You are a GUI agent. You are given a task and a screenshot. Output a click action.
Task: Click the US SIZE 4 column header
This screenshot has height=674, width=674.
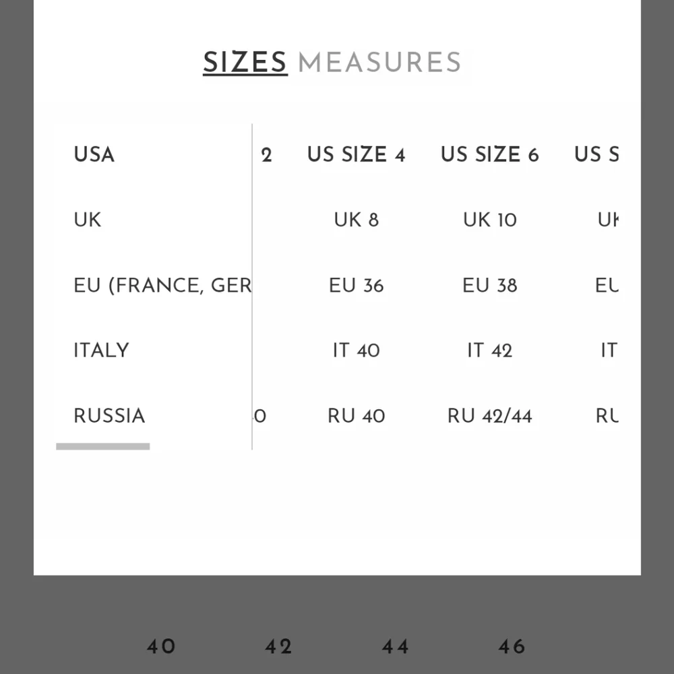[356, 154]
